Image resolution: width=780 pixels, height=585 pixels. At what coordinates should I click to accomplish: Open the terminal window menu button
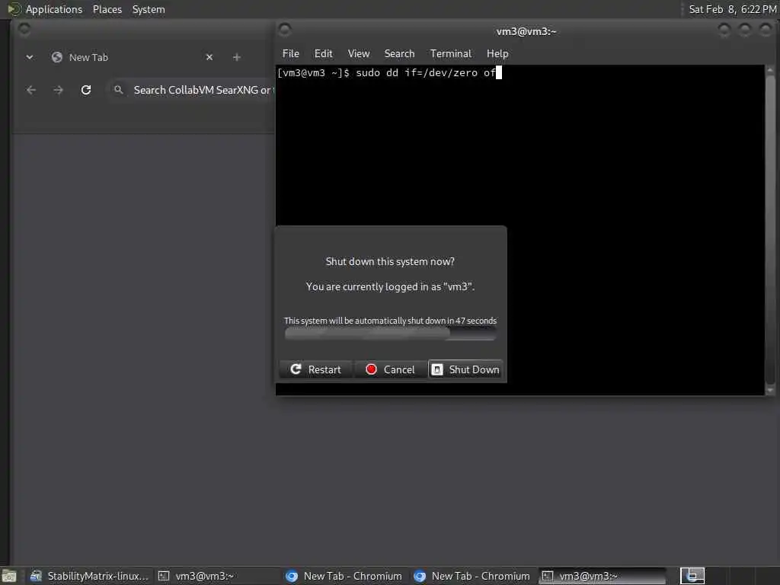click(x=285, y=30)
